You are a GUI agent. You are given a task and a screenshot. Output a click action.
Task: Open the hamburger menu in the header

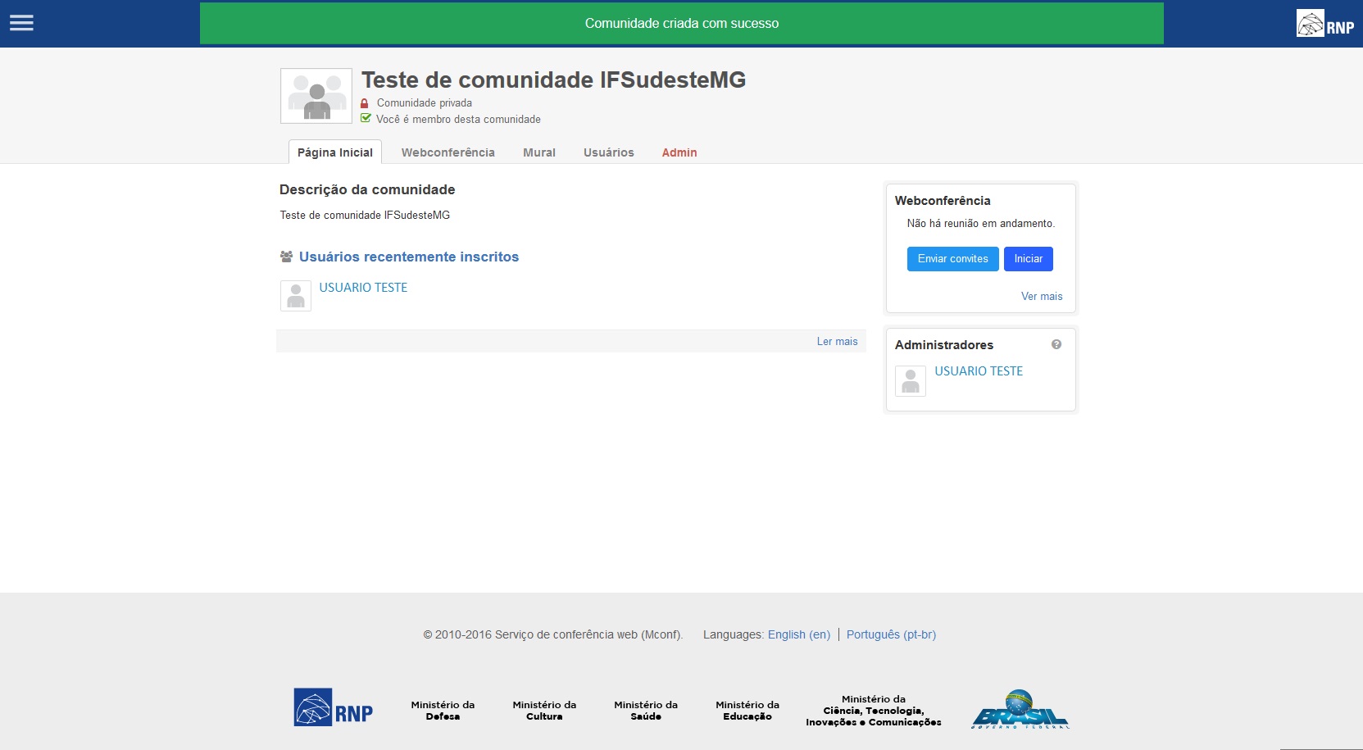(21, 23)
